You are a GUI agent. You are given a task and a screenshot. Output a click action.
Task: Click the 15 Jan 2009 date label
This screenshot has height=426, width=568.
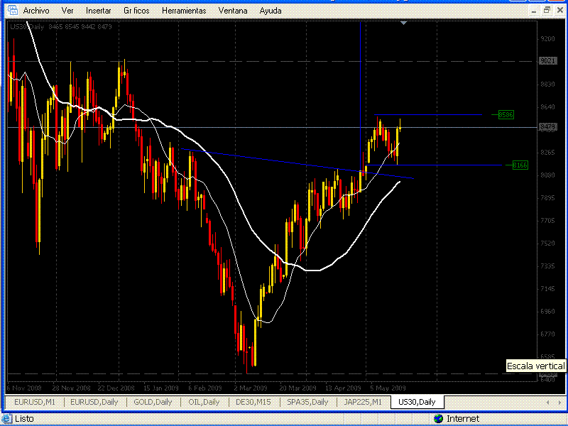click(161, 388)
